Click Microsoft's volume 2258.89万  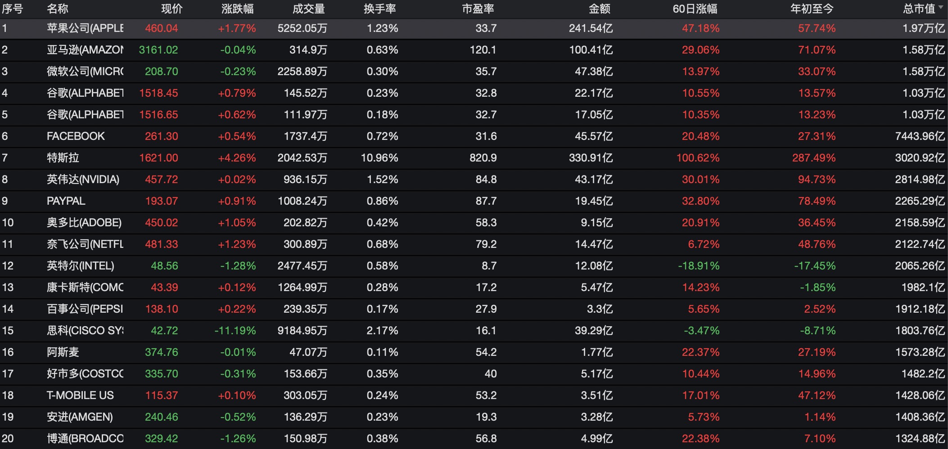(302, 72)
